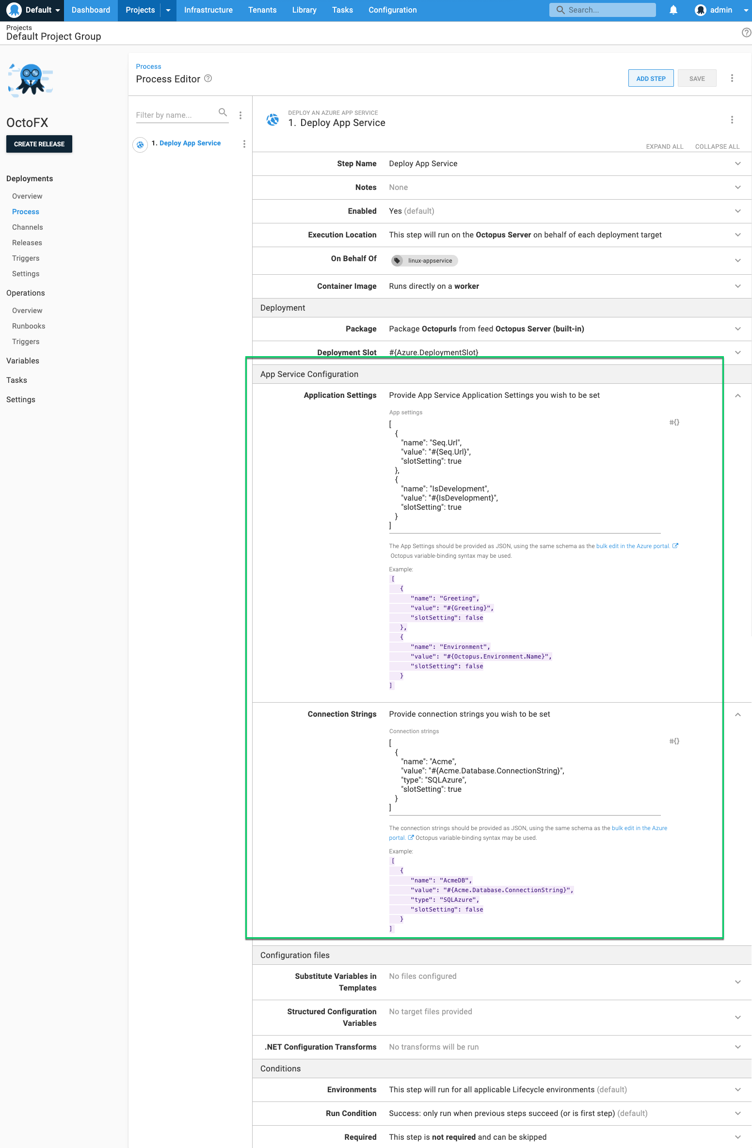Focus the top Search field
The width and height of the screenshot is (752, 1148).
(602, 10)
